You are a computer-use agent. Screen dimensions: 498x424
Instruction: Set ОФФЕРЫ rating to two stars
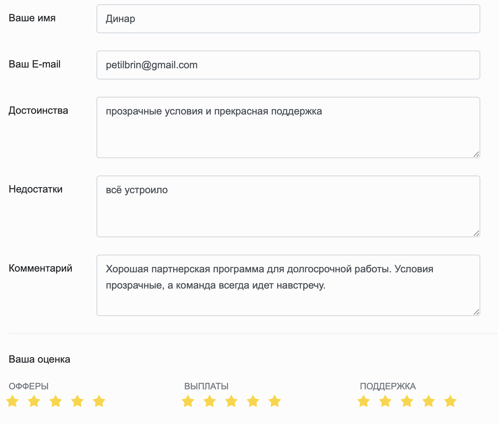coord(34,401)
